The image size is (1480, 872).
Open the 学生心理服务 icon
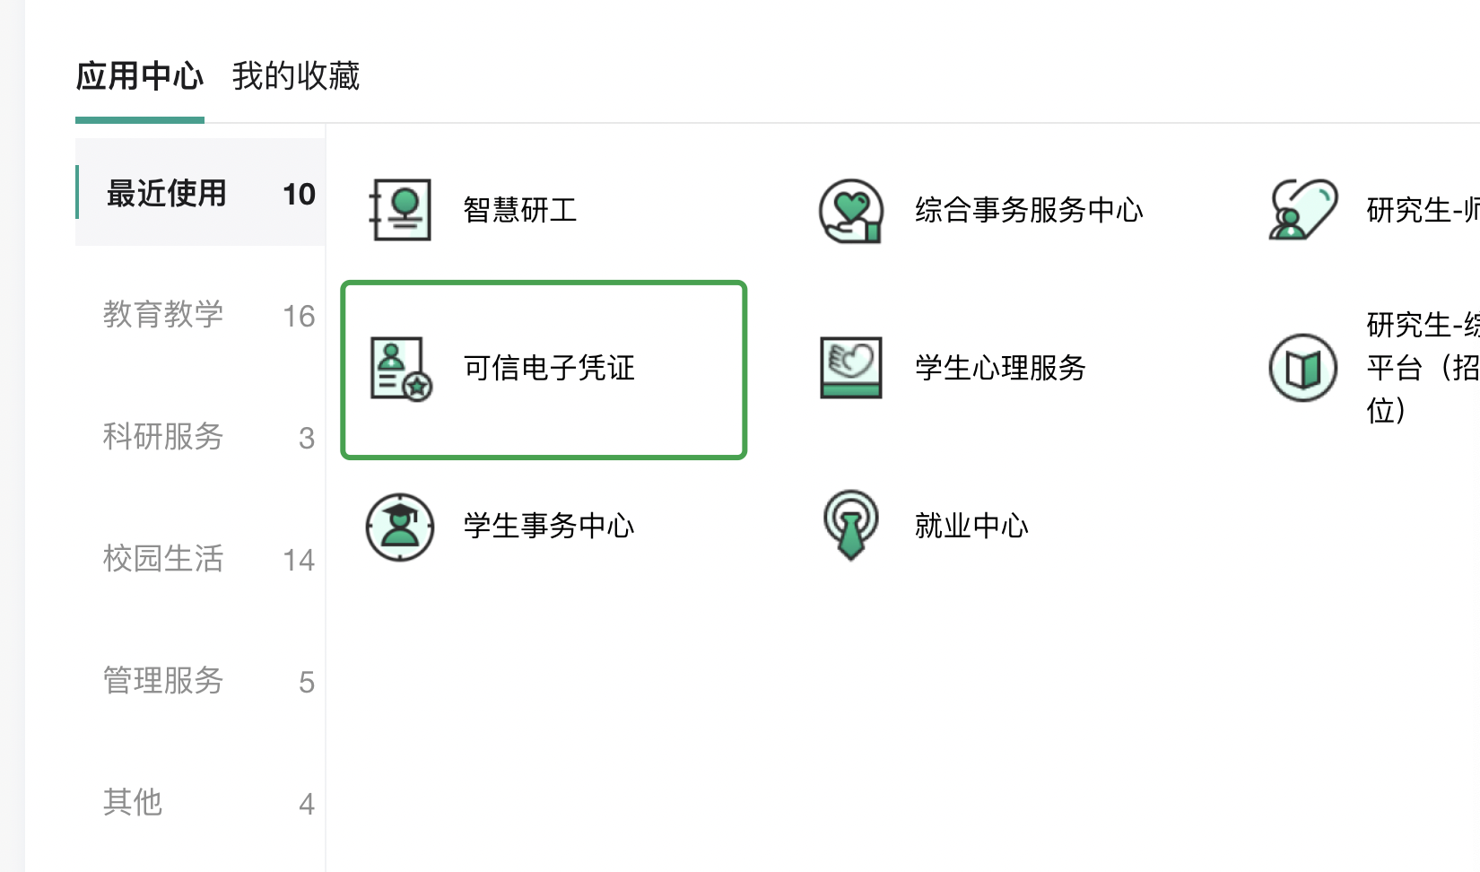point(850,368)
